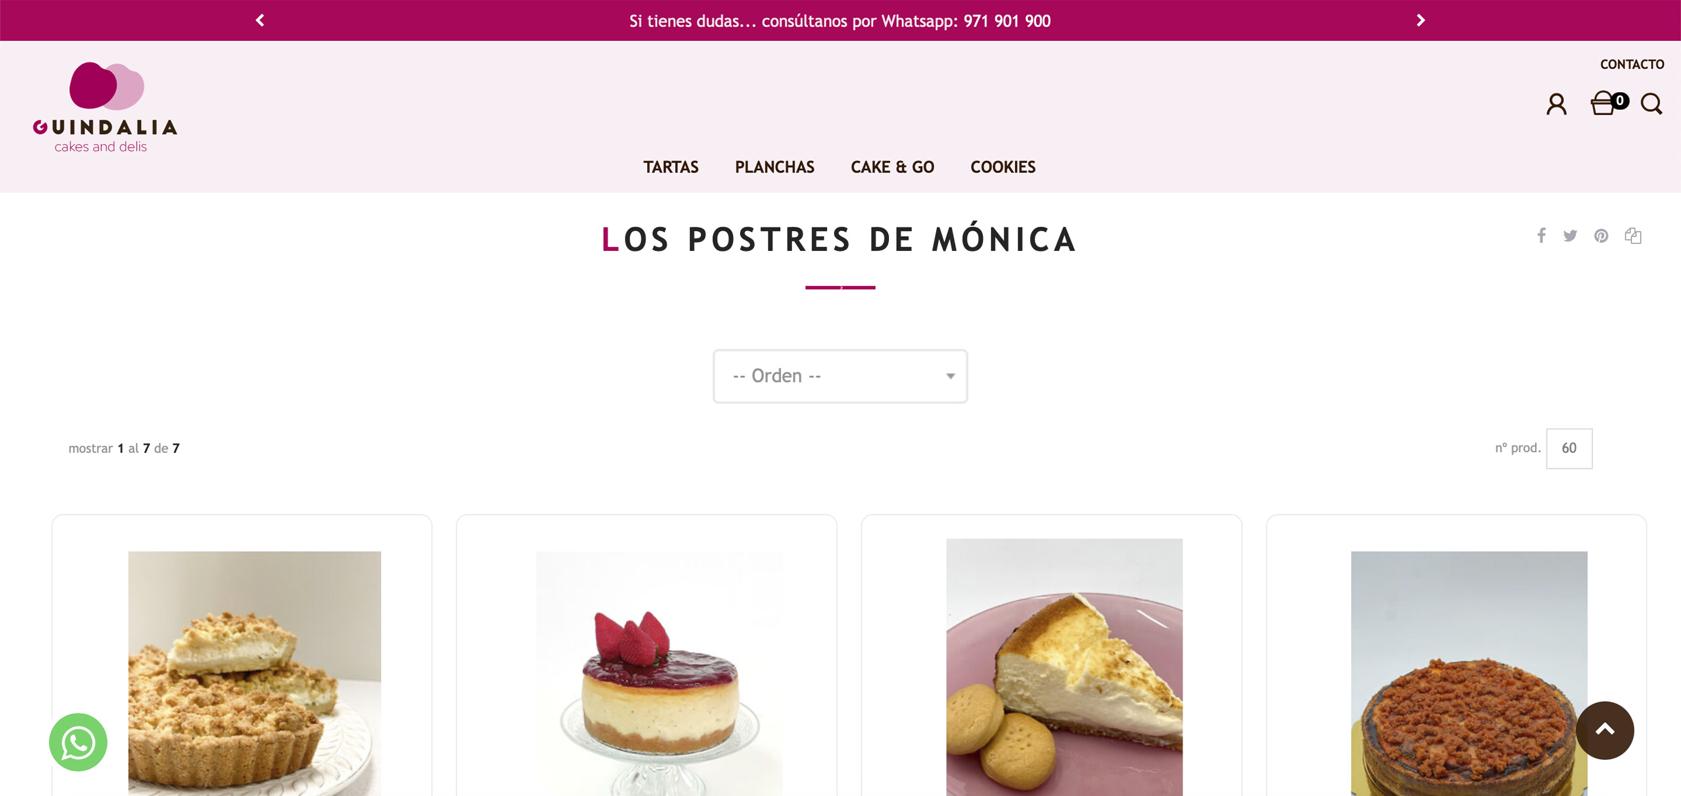Open the strawberry cheesecake product thumbnail

point(659,673)
